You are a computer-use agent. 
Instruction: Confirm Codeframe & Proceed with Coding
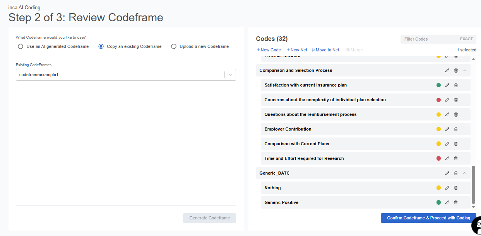click(x=428, y=218)
